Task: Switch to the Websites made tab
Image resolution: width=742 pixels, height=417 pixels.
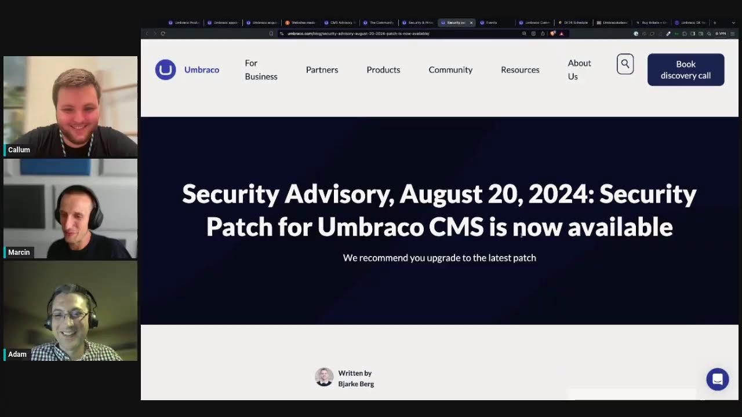Action: click(x=300, y=23)
